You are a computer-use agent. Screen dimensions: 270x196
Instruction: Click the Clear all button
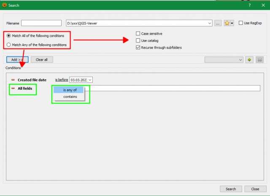tap(42, 60)
